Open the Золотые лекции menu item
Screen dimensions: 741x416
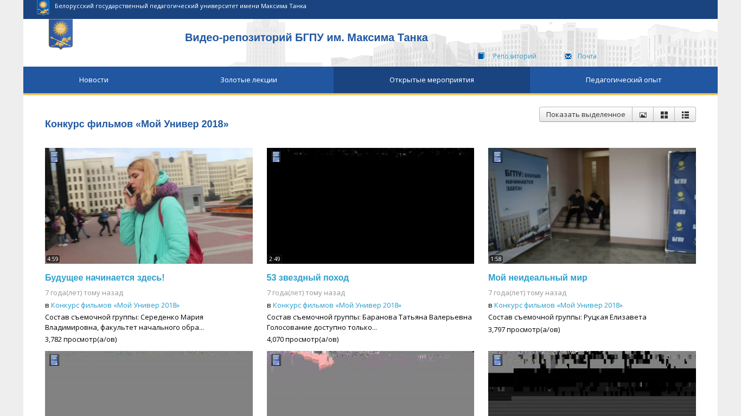tap(248, 80)
